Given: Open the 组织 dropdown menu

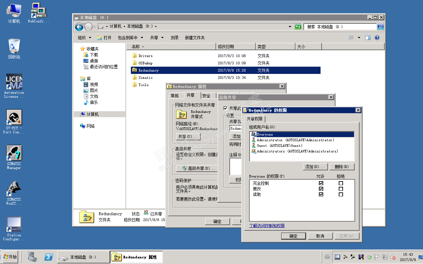Looking at the screenshot, I should (84, 38).
